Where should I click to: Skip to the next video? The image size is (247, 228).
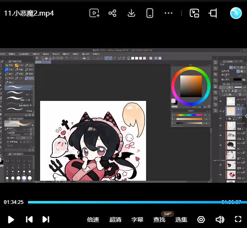pyautogui.click(x=46, y=219)
